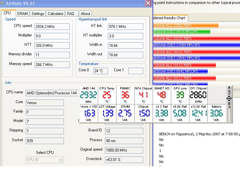Click the small square icon on sensor overlay
240x175 pixels.
point(229,103)
